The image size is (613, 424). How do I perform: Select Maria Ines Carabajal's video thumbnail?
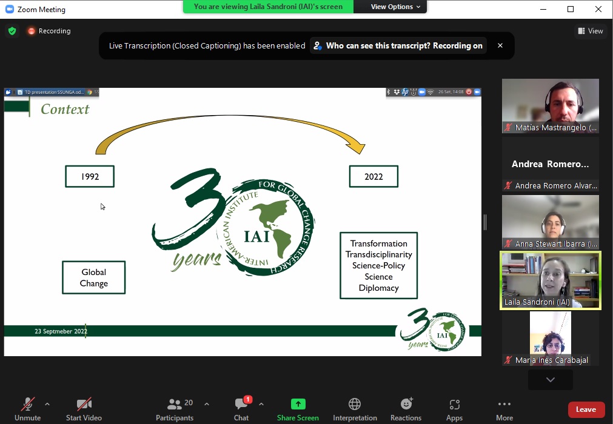(x=551, y=338)
